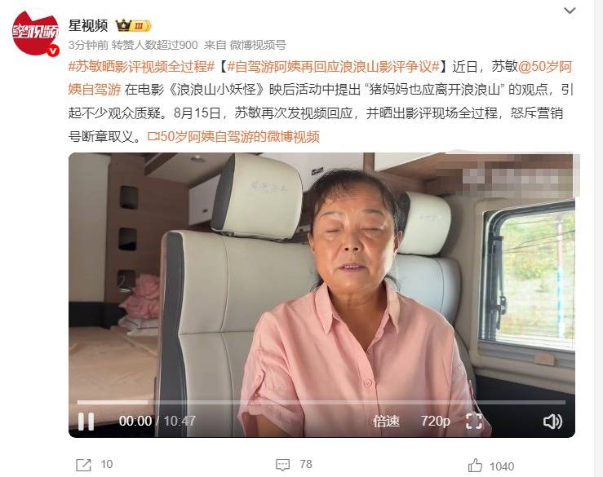The width and height of the screenshot is (603, 477).
Task: Click the repost share icon
Action: (x=83, y=465)
